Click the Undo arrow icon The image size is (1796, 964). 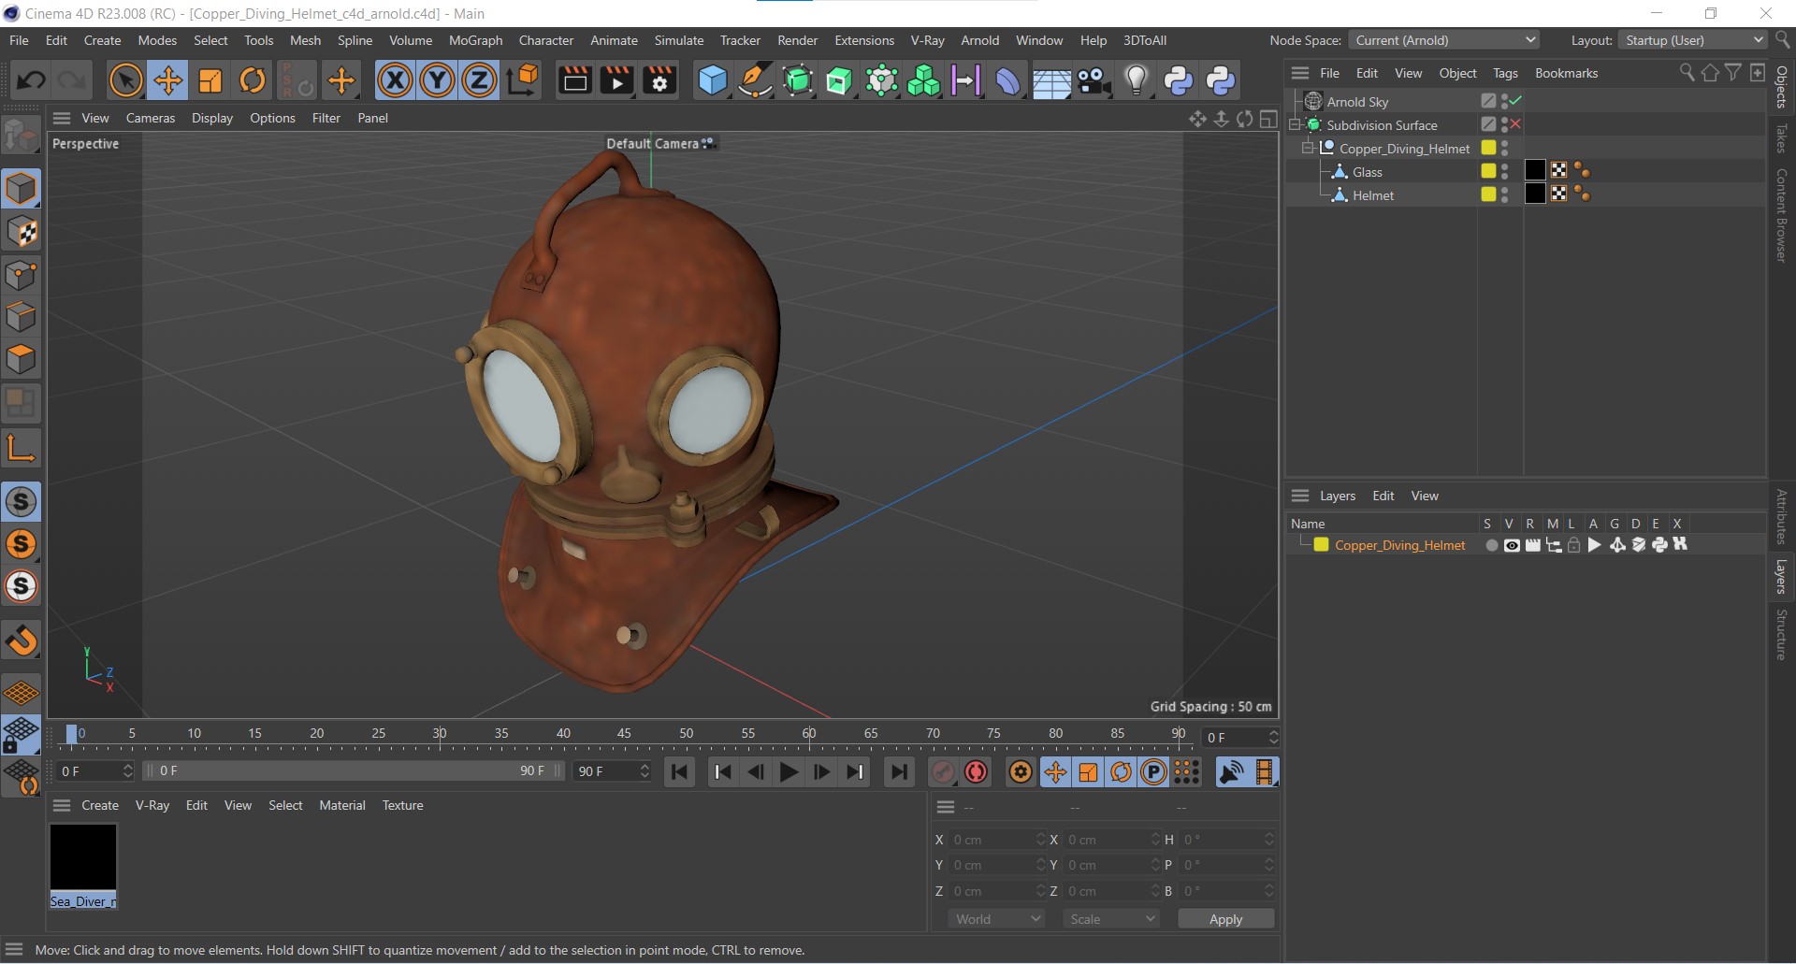(x=31, y=80)
